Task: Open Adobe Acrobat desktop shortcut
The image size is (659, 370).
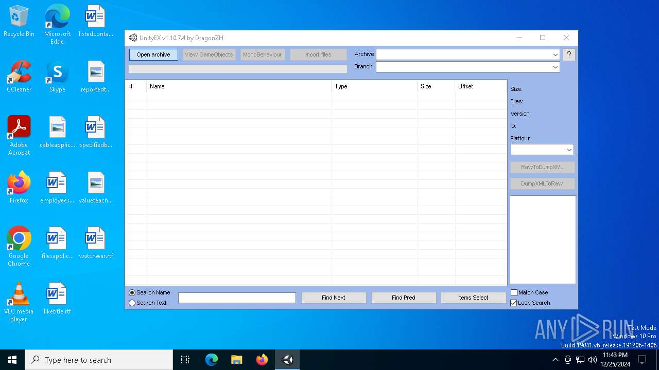Action: pos(19,136)
